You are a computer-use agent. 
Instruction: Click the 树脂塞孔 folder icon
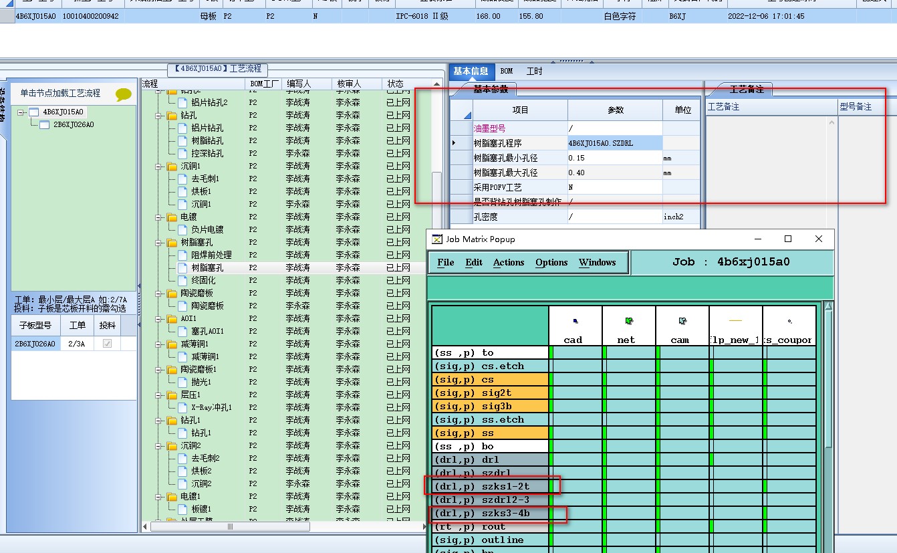[172, 243]
